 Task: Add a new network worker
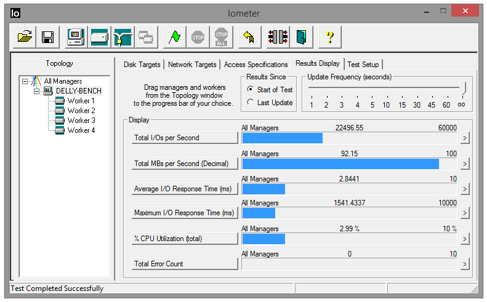123,37
